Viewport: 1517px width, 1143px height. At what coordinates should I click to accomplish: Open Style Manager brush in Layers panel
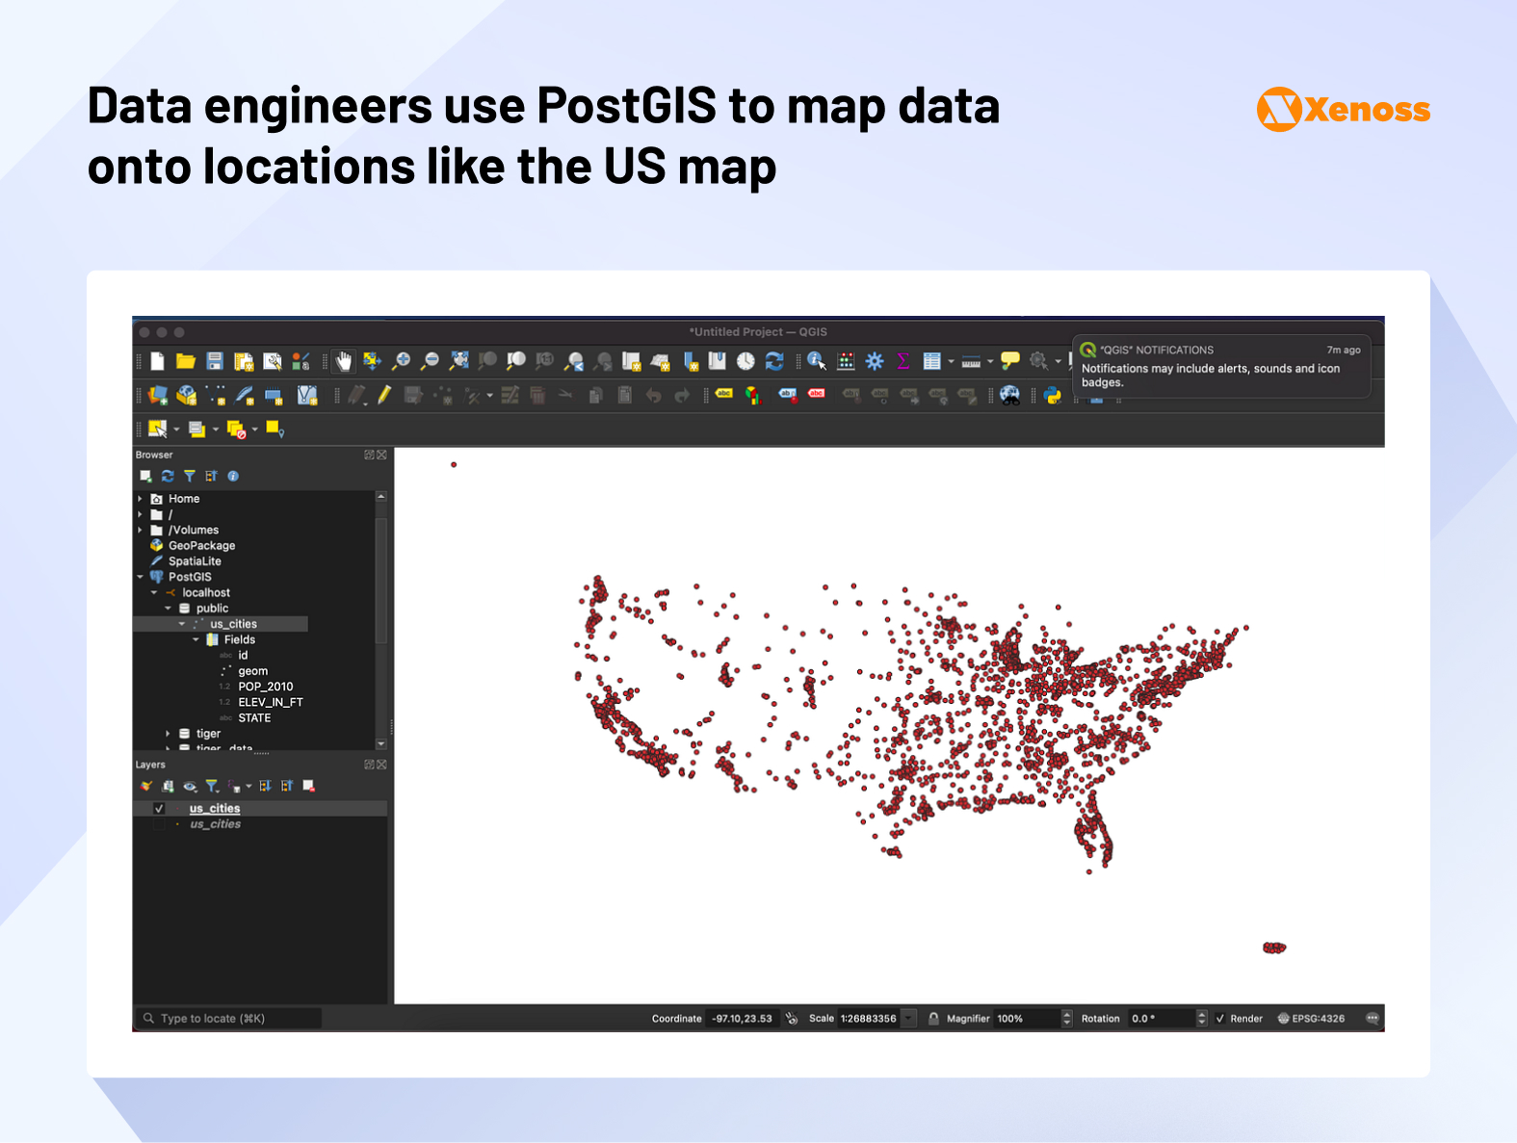146,786
